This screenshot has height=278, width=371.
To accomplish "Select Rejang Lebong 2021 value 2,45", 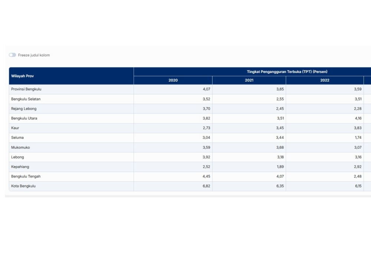I will 280,109.
